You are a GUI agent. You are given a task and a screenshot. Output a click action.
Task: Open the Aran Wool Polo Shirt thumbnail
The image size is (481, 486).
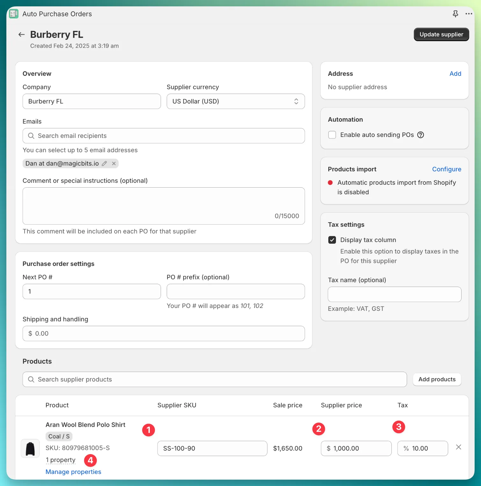[x=30, y=448]
